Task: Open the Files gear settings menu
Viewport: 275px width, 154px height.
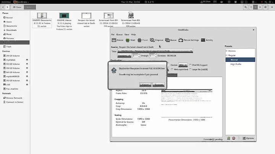Action: [x=265, y=7]
